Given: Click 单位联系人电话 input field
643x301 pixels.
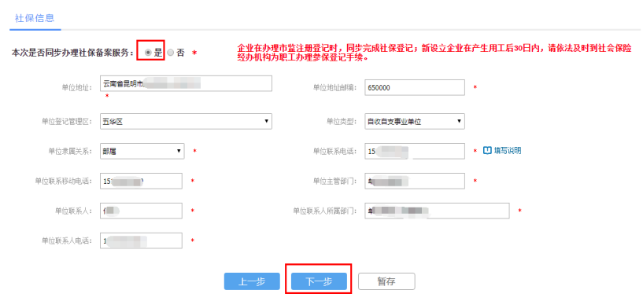Looking at the screenshot, I should tap(141, 240).
